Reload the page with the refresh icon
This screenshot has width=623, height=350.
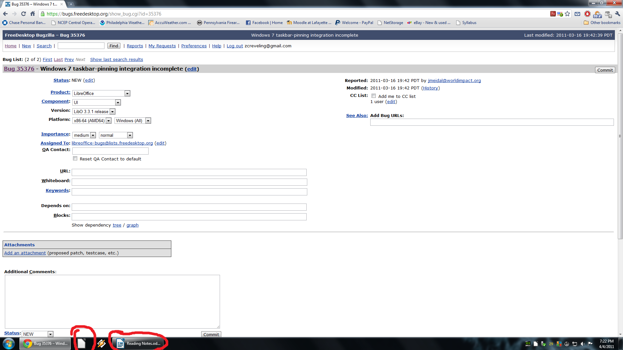point(23,14)
